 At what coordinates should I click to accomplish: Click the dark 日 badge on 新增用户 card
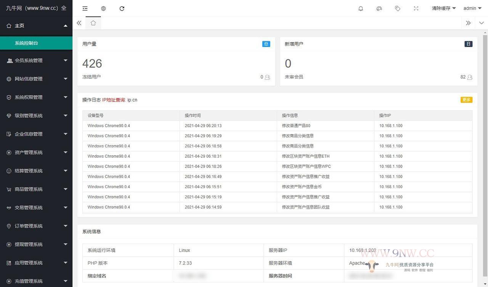pos(469,44)
